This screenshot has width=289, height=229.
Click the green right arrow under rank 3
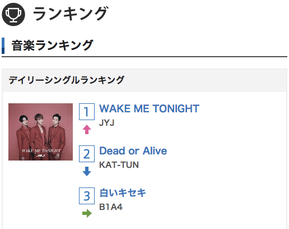(87, 213)
